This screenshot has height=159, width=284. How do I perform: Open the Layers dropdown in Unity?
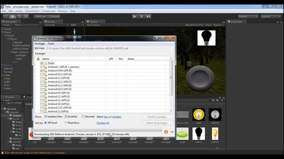pyautogui.click(x=248, y=16)
